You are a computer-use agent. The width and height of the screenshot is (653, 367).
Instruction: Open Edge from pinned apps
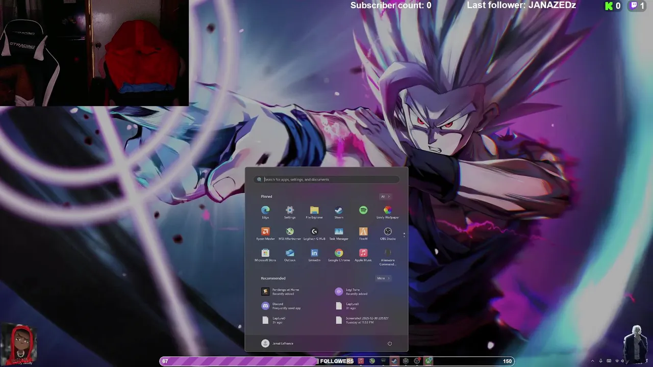coord(265,212)
